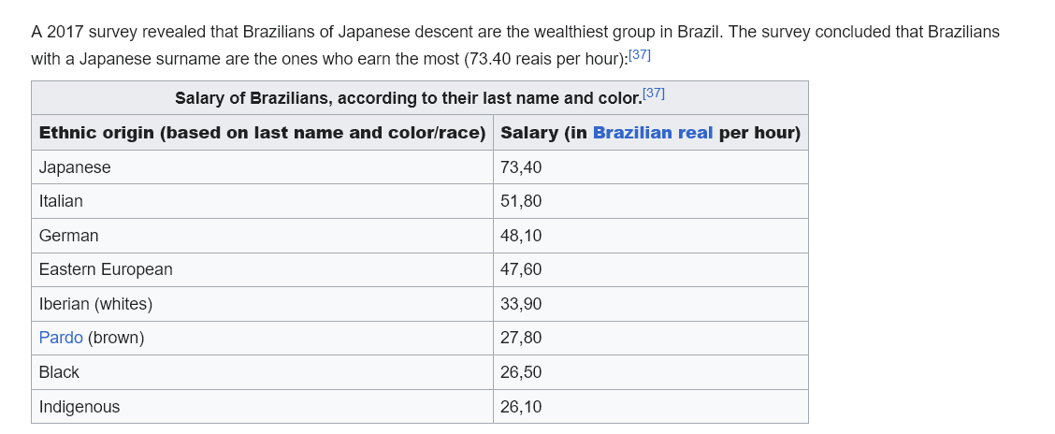The height and width of the screenshot is (434, 1055).
Task: Click the 73,40 salary value
Action: pos(521,167)
